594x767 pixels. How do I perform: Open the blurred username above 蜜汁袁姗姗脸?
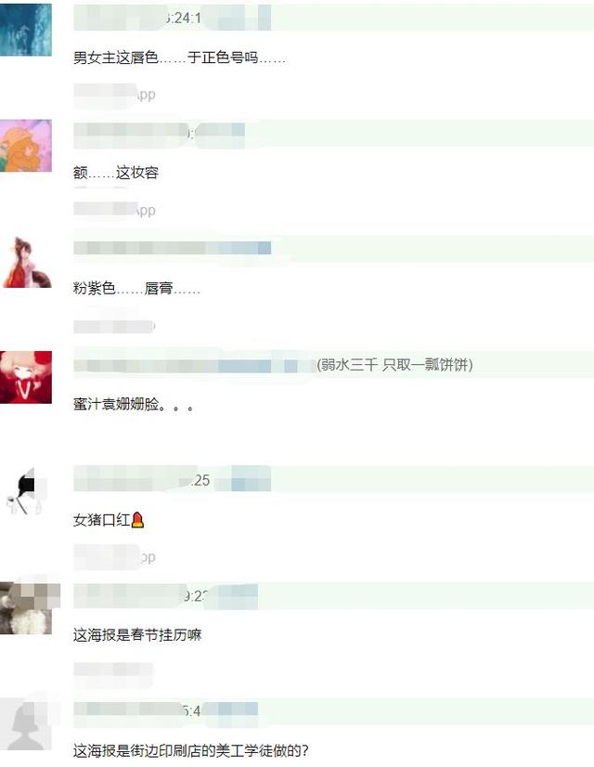click(194, 365)
